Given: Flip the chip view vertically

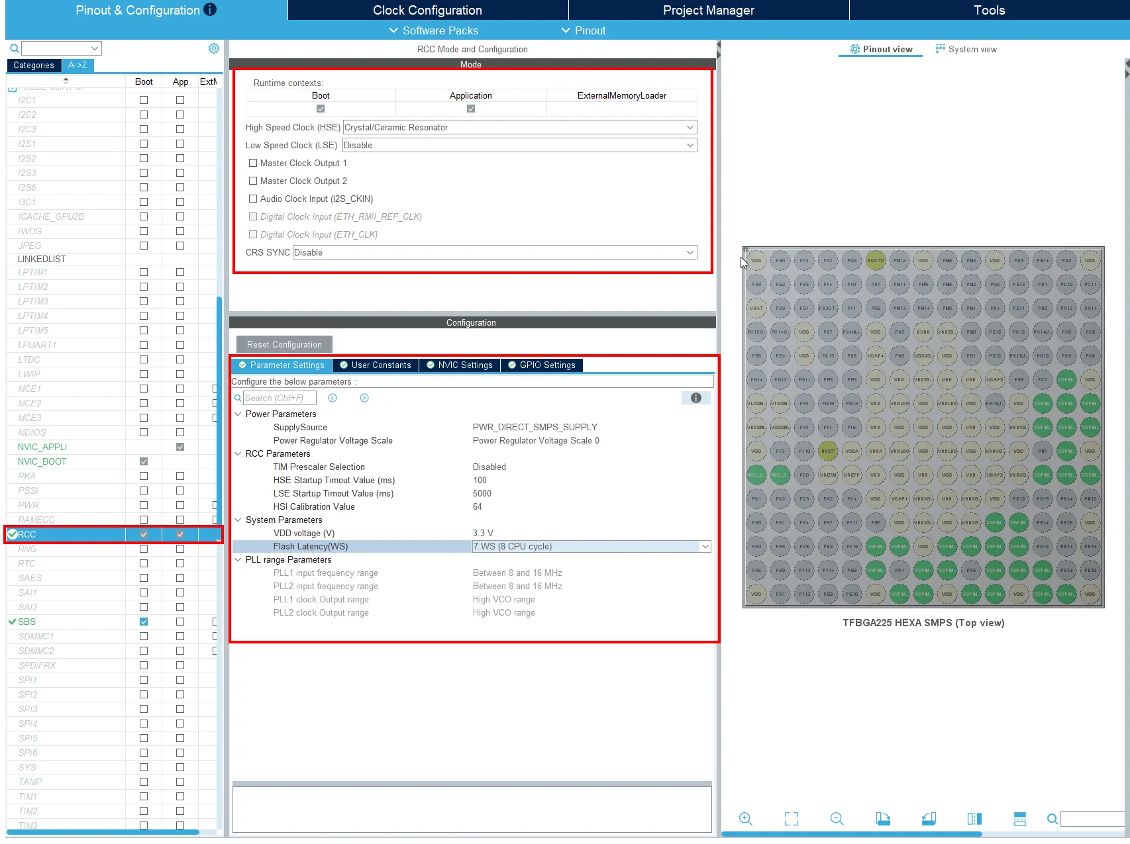Looking at the screenshot, I should pyautogui.click(x=1020, y=819).
